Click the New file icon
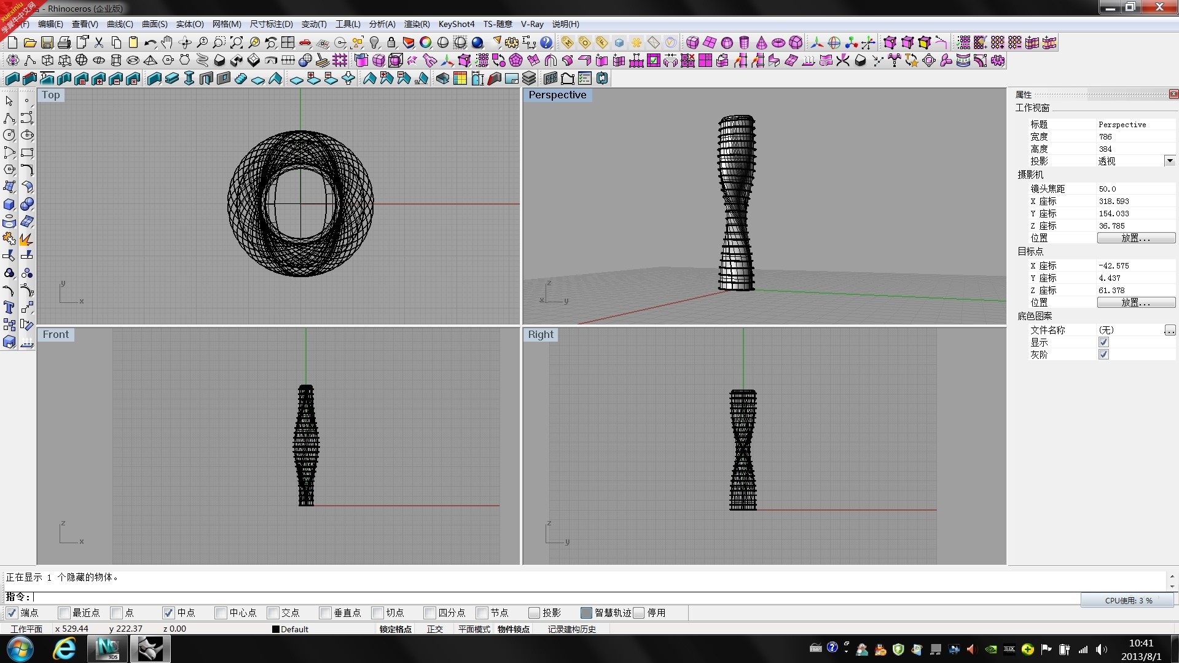Screen dimensions: 1179x663 (12, 42)
